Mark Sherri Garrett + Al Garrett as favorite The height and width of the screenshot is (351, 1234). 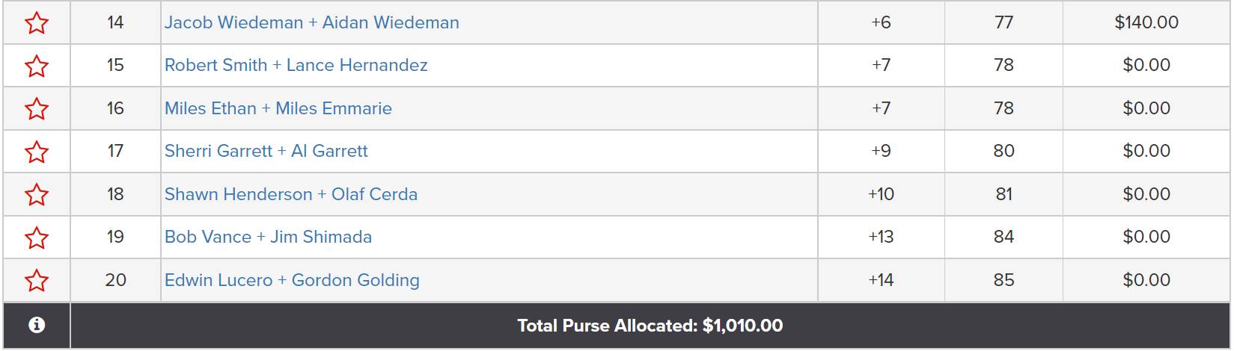click(37, 152)
